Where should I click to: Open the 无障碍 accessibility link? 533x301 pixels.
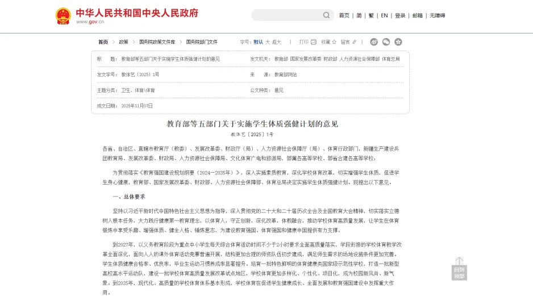click(x=437, y=16)
